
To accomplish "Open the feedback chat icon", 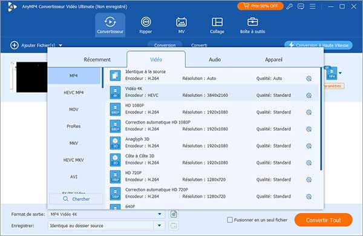I will point(301,6).
